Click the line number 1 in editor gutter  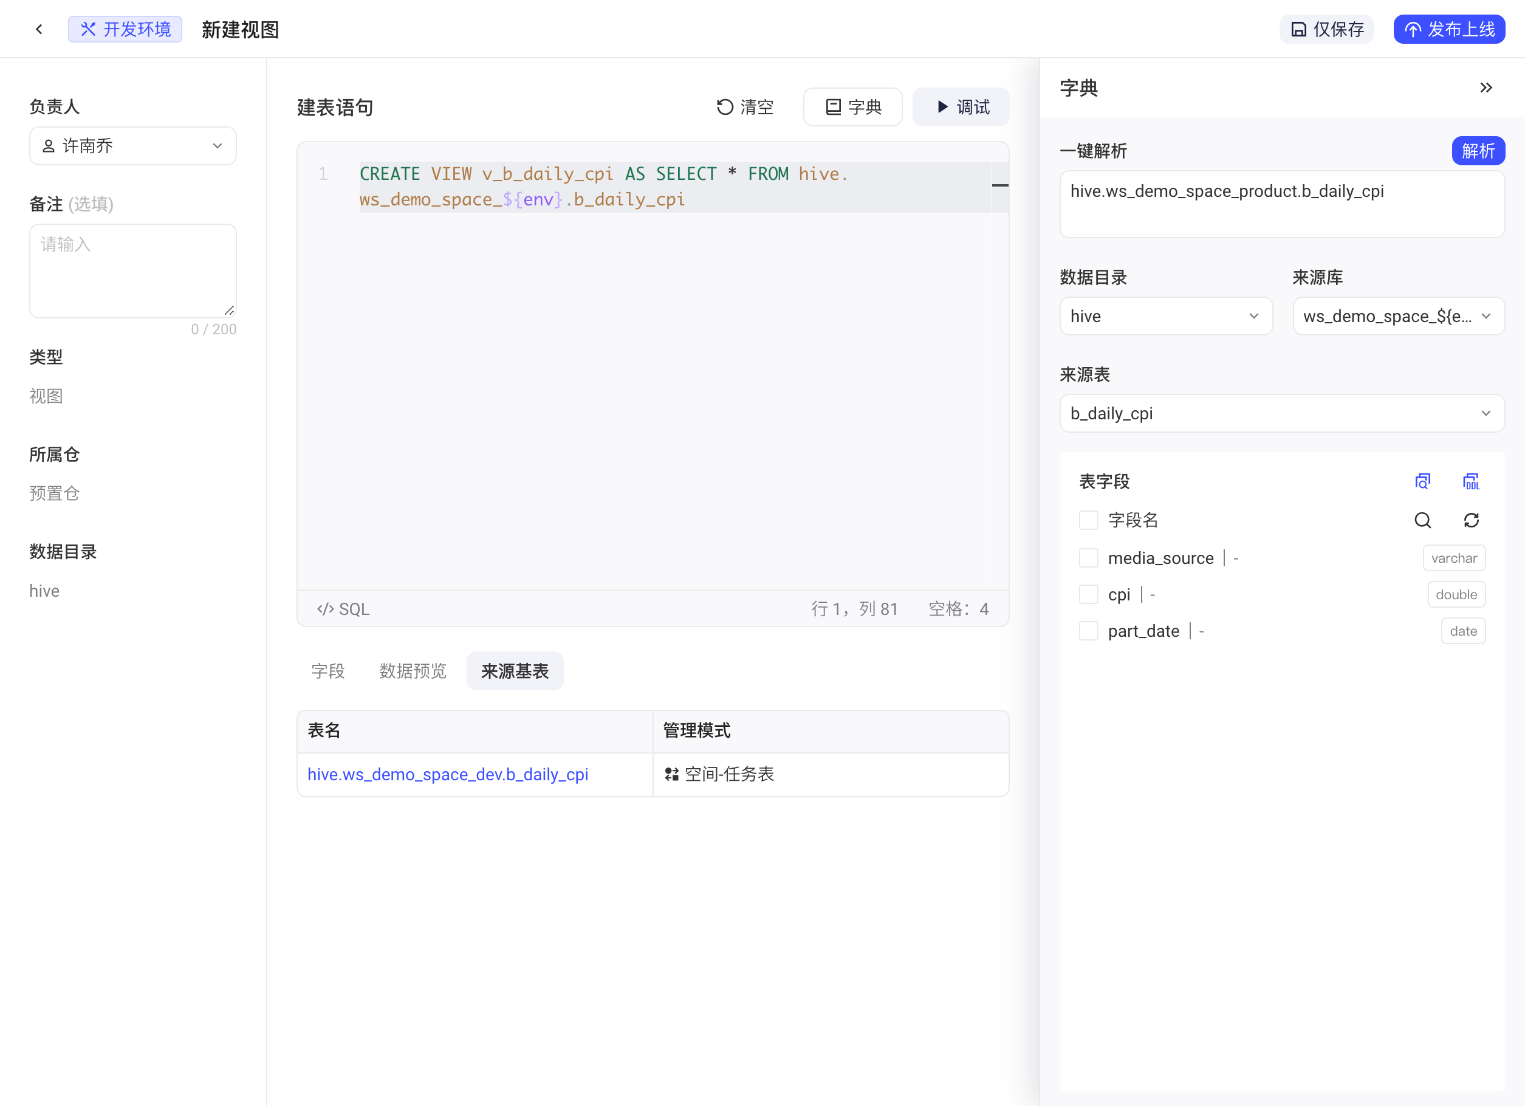[x=323, y=174]
